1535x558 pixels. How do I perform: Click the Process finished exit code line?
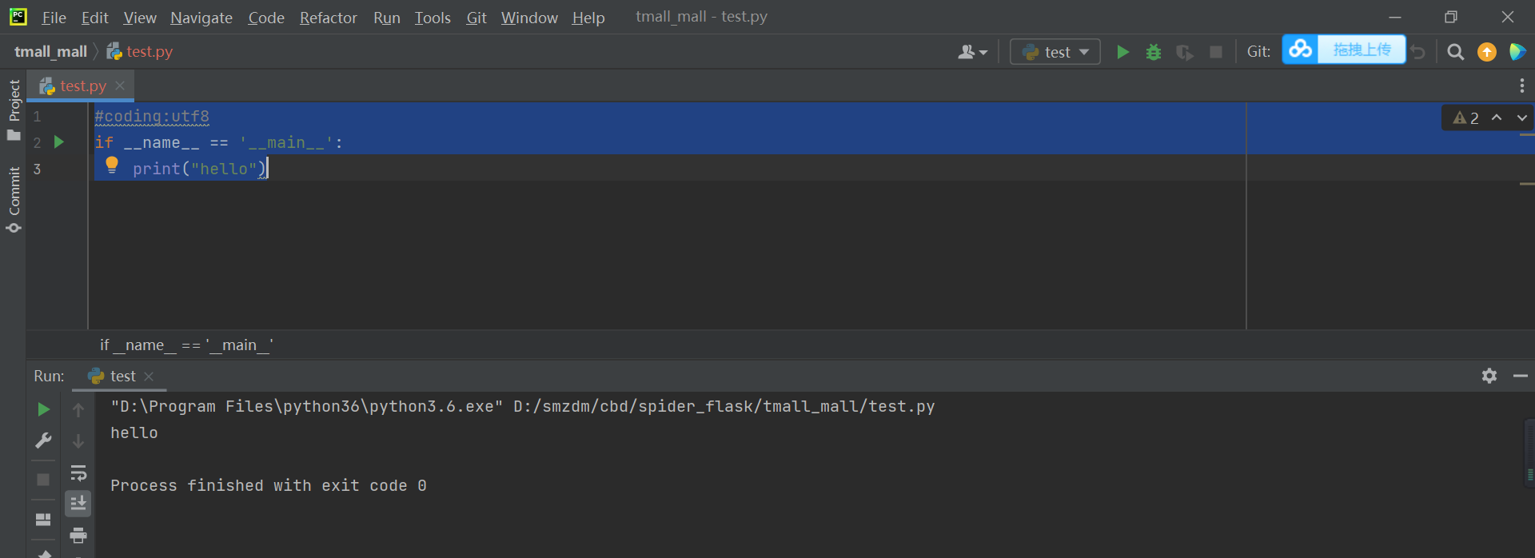(269, 485)
